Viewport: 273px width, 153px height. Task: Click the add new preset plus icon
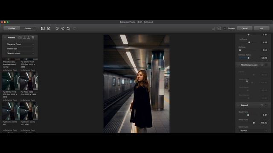[20, 38]
